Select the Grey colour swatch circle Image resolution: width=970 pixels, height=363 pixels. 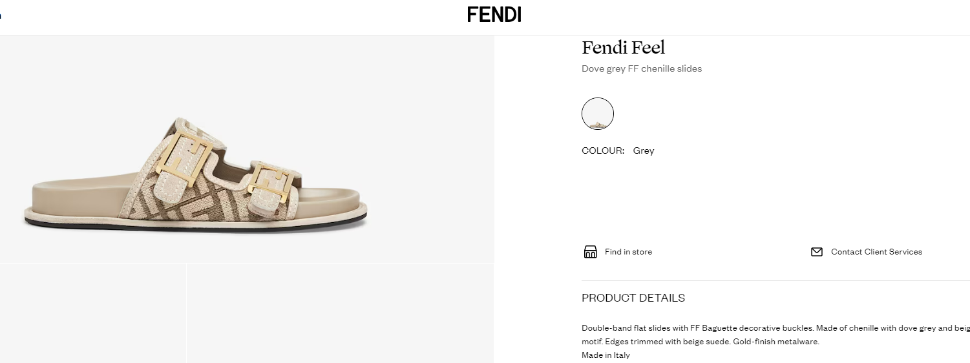[x=598, y=114]
